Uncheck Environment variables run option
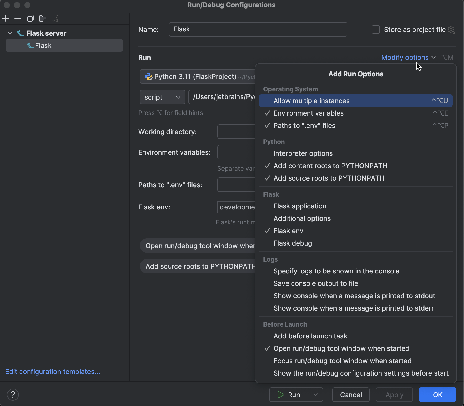The image size is (464, 406). (308, 113)
